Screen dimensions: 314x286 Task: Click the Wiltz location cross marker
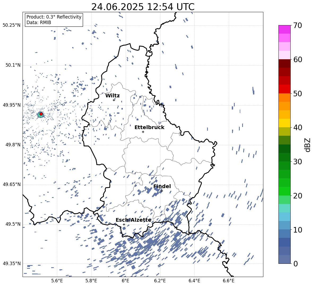(x=114, y=100)
